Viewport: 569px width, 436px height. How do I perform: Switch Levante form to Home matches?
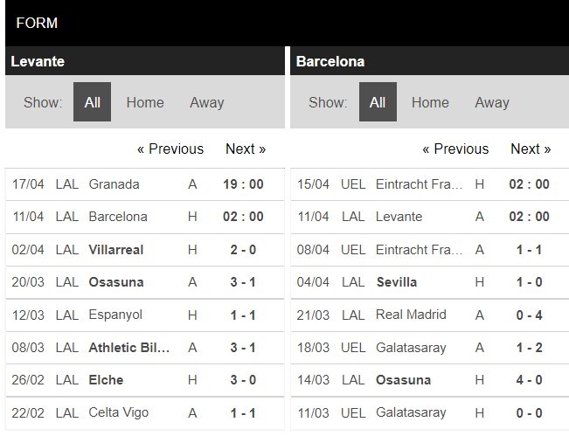tap(145, 102)
